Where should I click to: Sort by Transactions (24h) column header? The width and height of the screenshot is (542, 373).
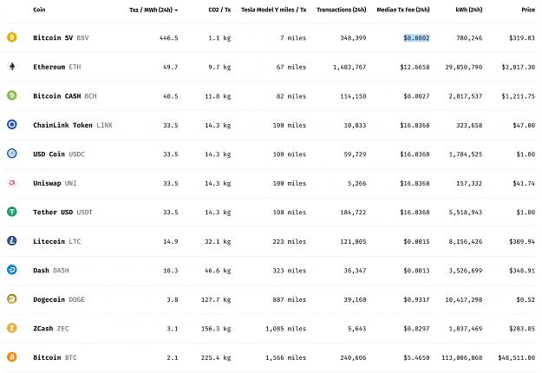click(x=341, y=10)
